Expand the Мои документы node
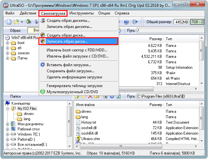 (8, 124)
